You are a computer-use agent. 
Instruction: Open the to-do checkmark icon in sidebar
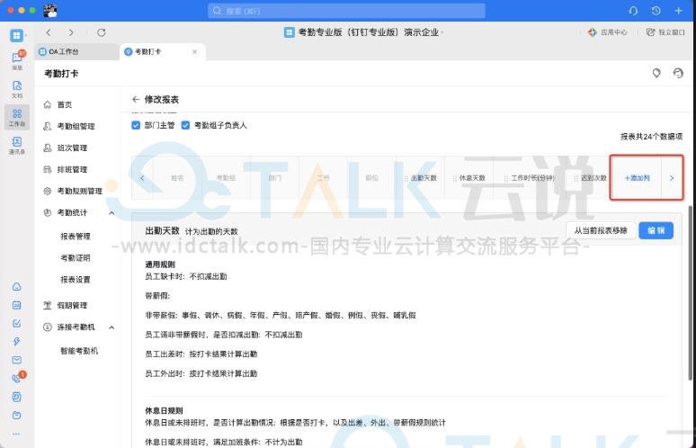click(x=16, y=323)
